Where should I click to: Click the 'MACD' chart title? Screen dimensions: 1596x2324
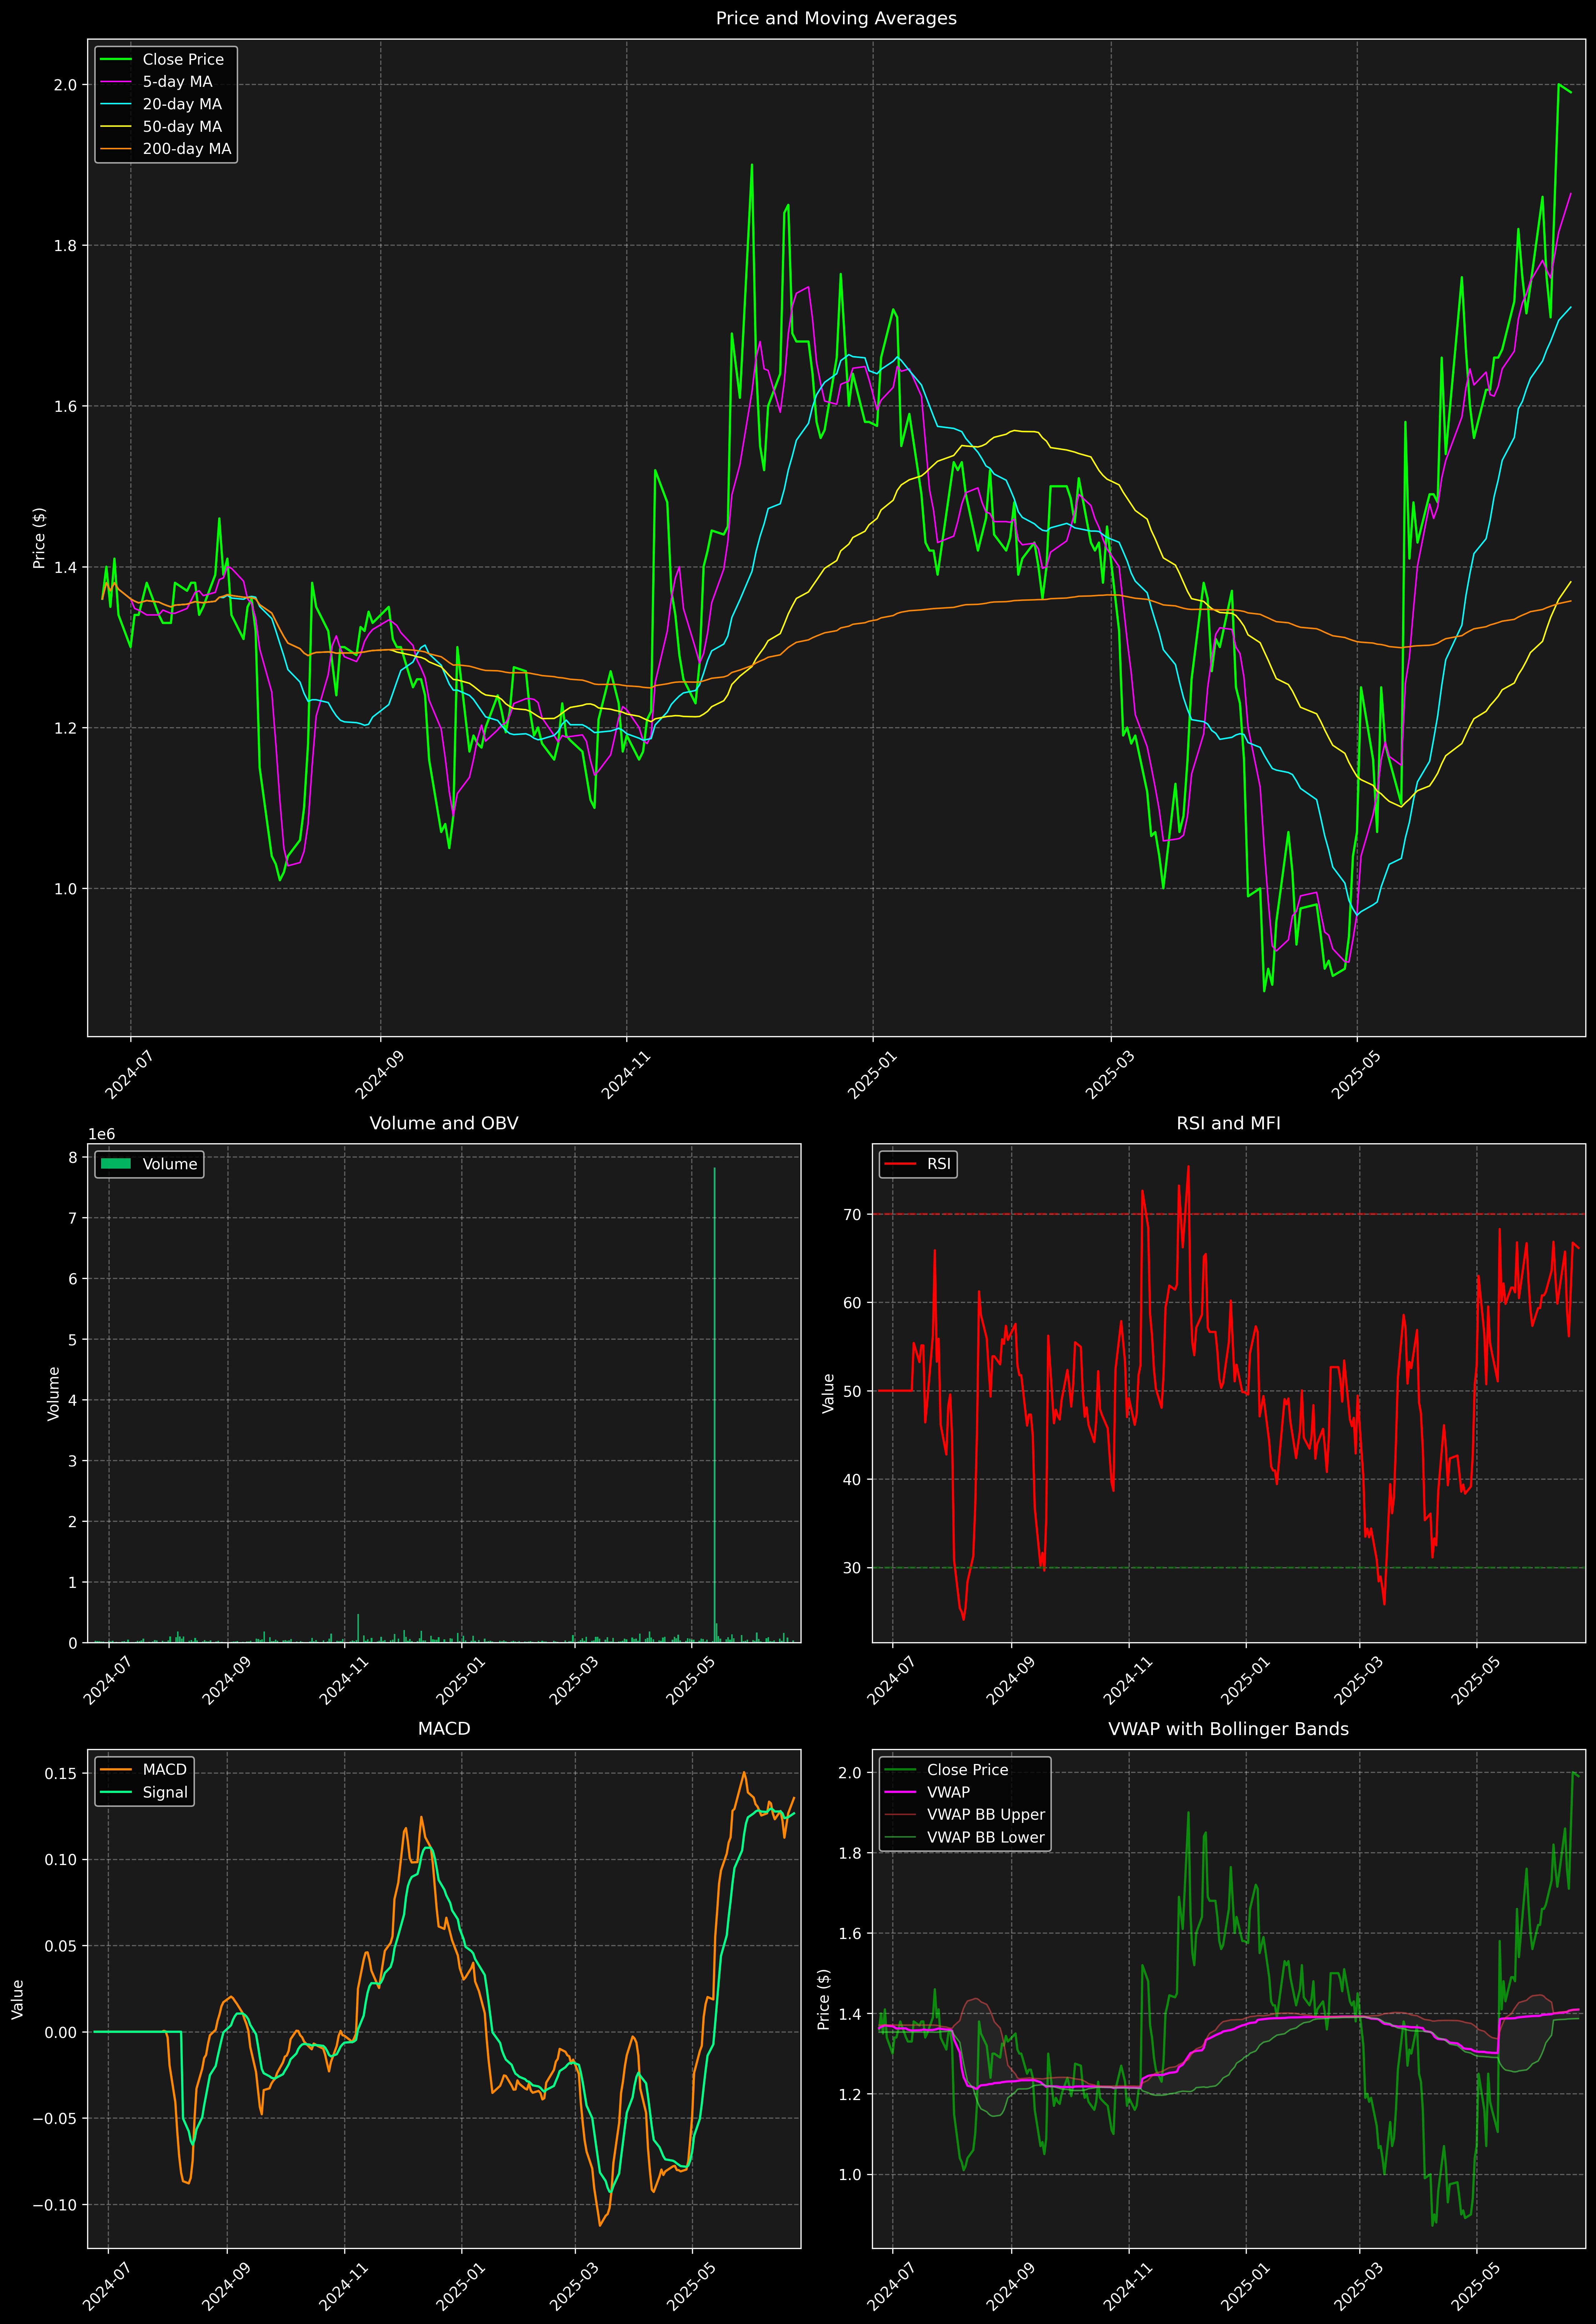click(444, 1729)
